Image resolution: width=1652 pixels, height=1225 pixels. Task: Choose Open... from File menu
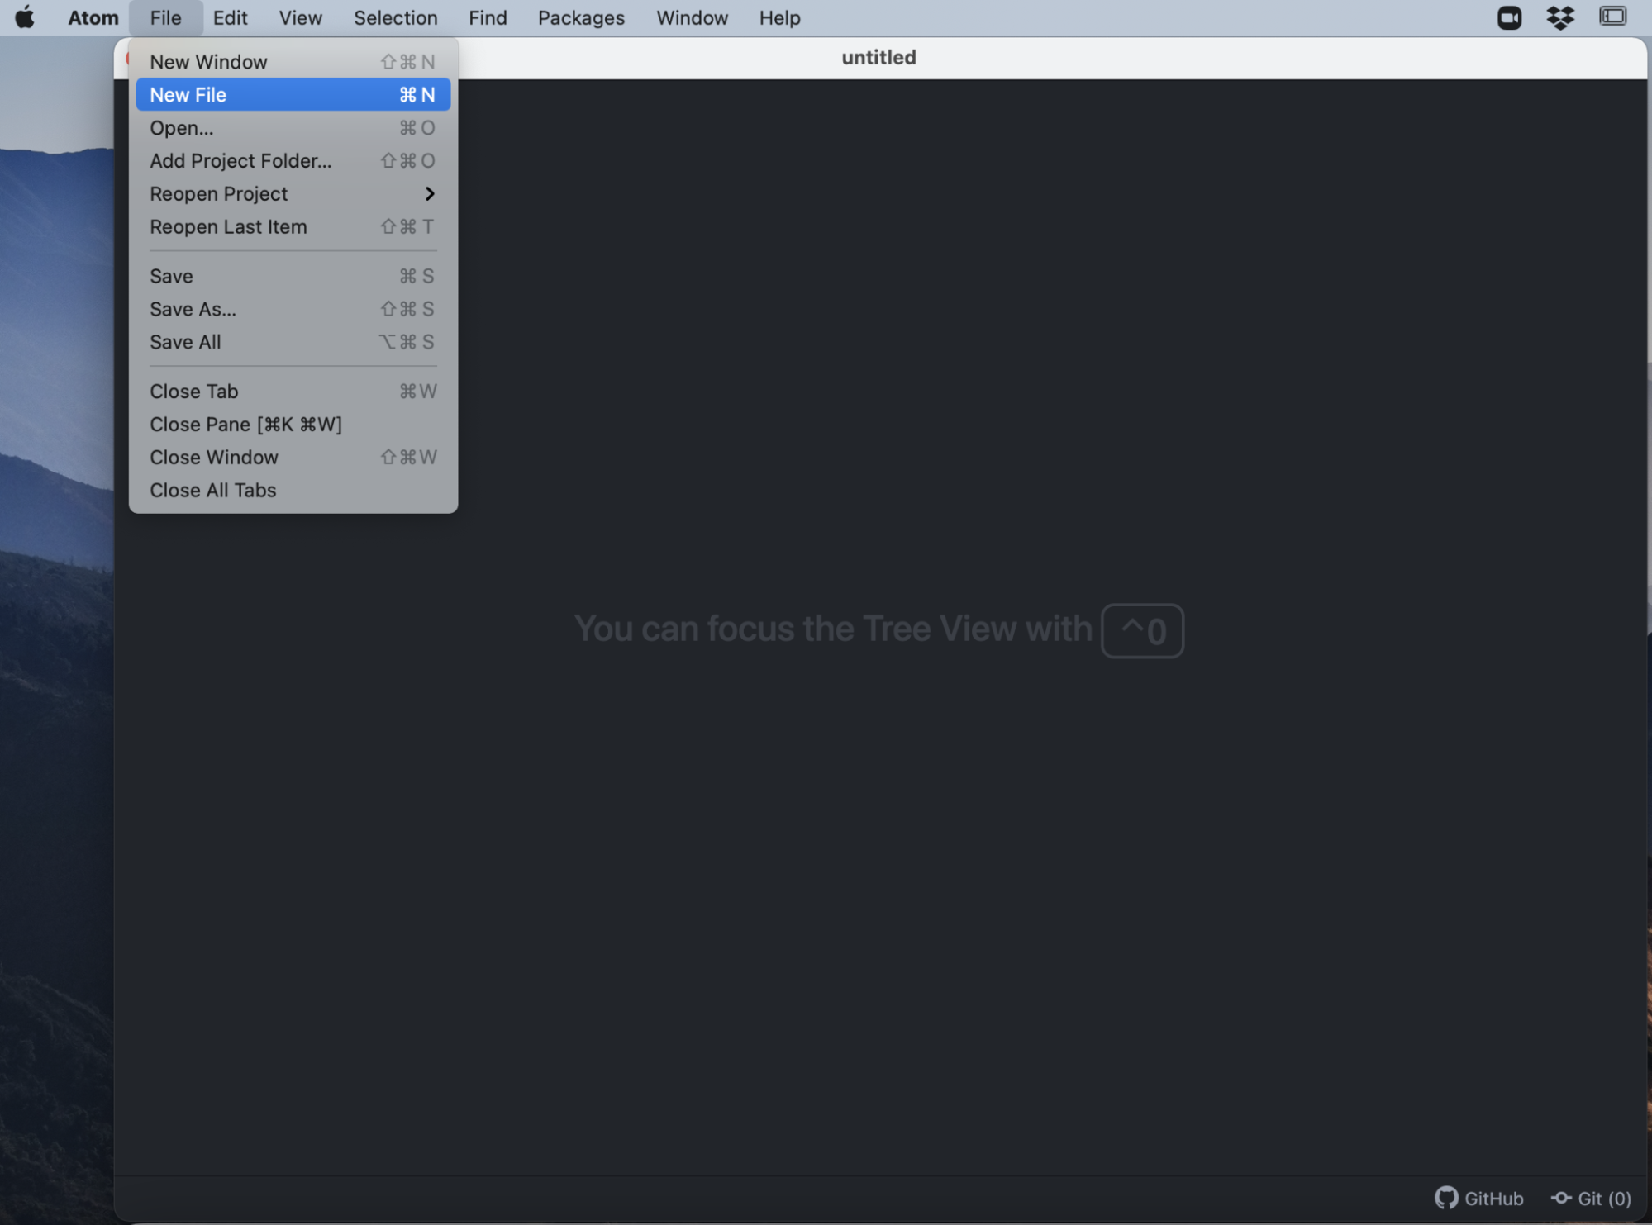click(293, 128)
